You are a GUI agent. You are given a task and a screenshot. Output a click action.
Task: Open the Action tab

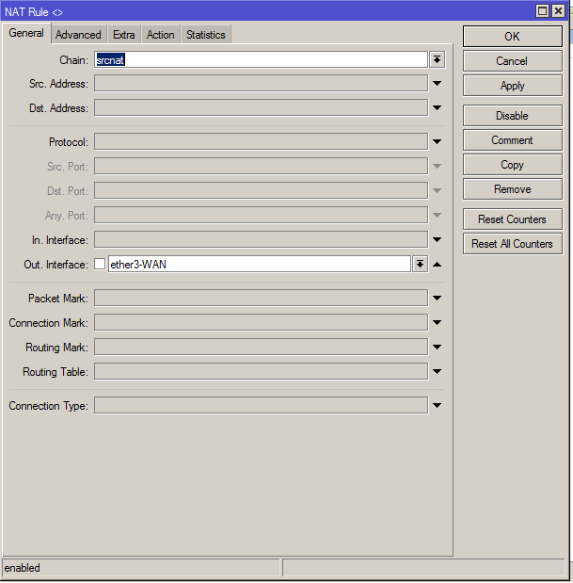[x=161, y=35]
